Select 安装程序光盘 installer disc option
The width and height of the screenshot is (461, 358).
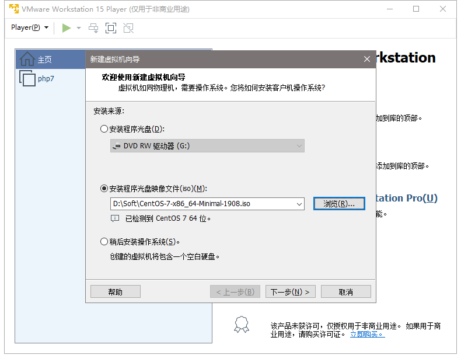104,129
